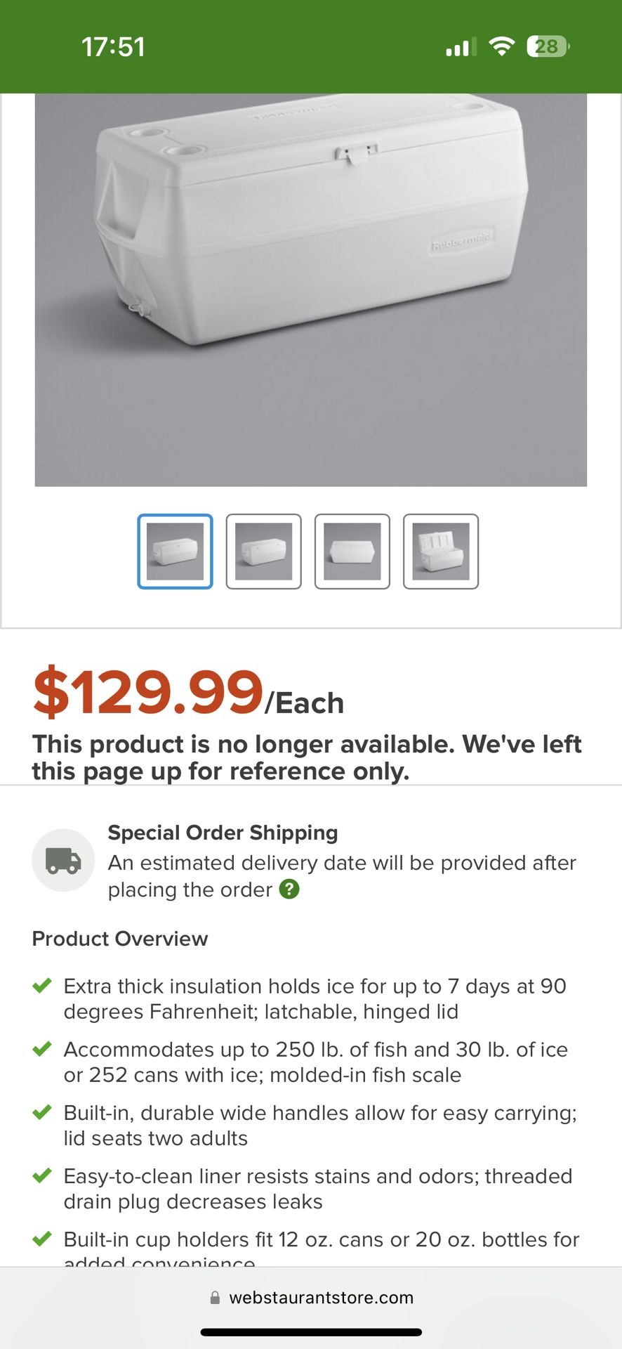The height and width of the screenshot is (1349, 622).
Task: Tap the battery level indicator
Action: click(x=548, y=46)
